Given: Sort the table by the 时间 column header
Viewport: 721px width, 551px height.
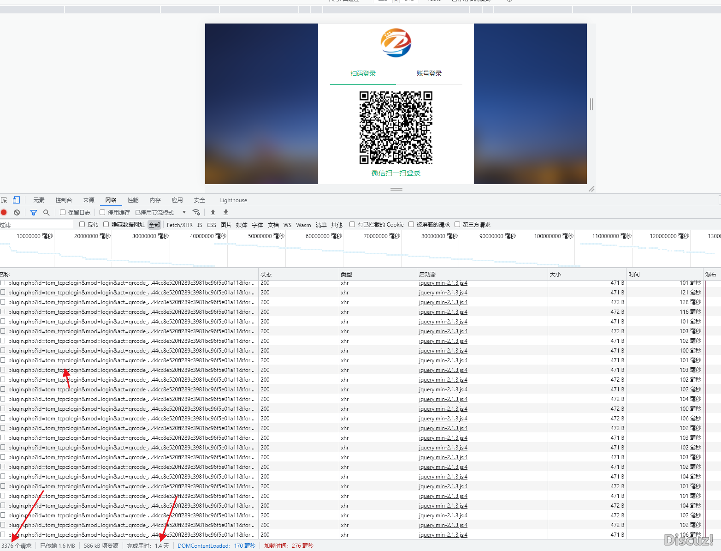Looking at the screenshot, I should click(665, 274).
